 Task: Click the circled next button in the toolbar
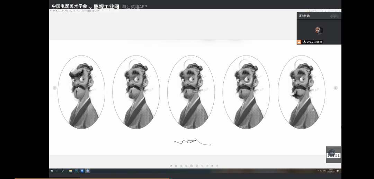click(x=197, y=166)
